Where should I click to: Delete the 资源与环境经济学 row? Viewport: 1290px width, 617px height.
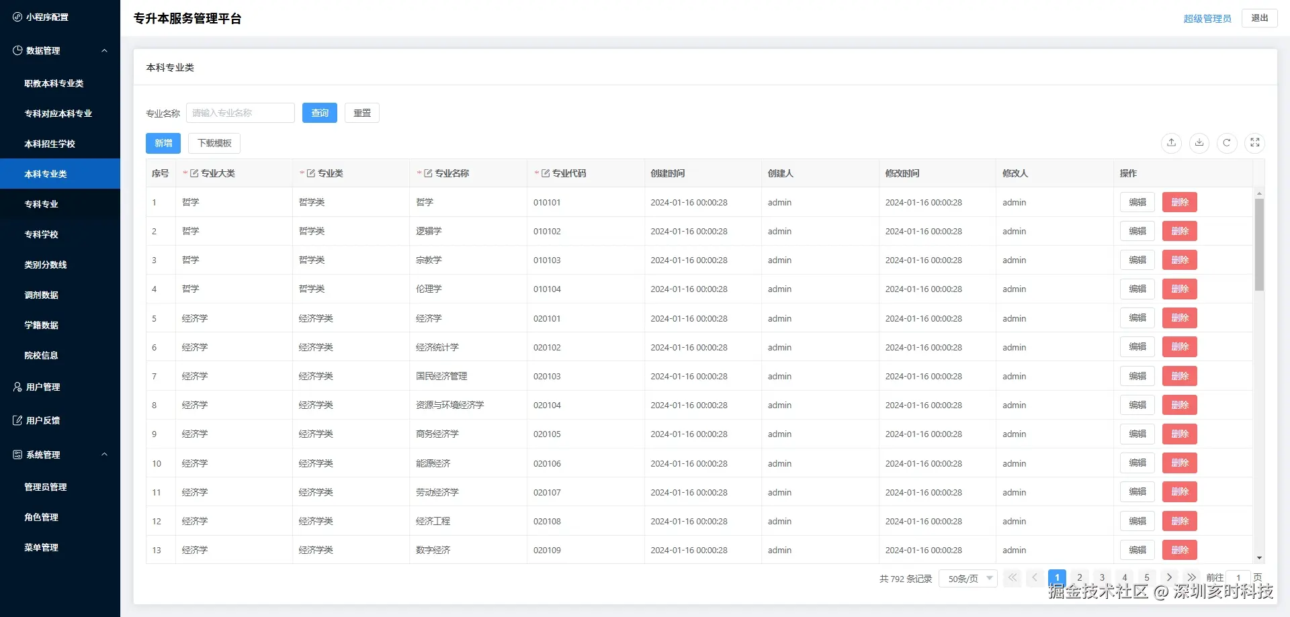click(x=1180, y=405)
